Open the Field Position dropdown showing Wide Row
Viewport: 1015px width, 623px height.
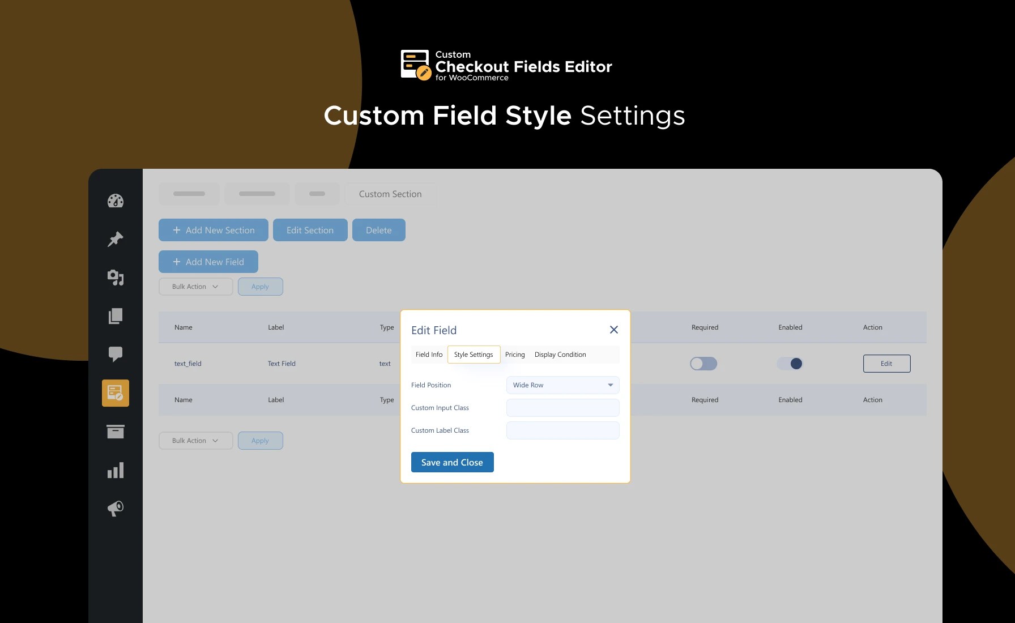(x=562, y=385)
